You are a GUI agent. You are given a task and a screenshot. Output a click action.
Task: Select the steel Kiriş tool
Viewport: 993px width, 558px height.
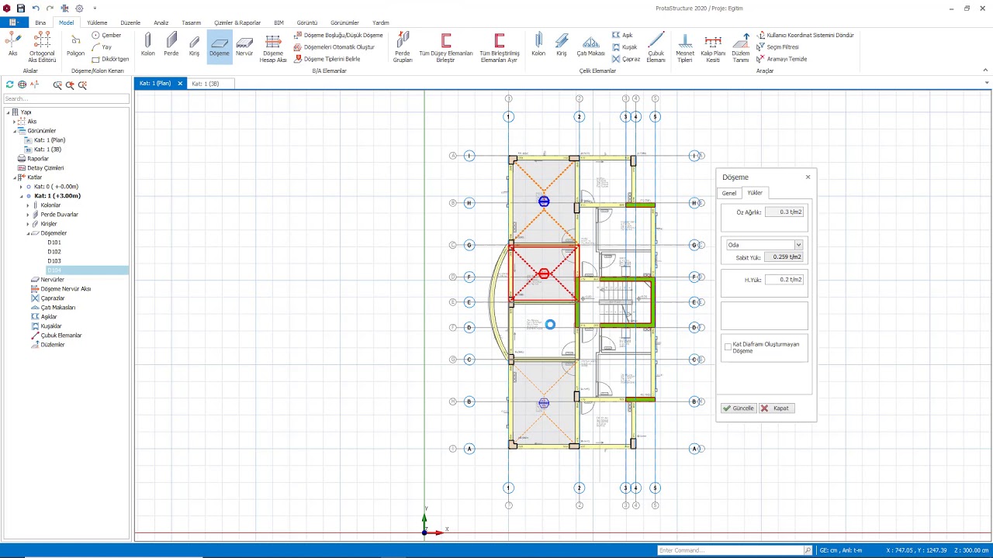pyautogui.click(x=562, y=46)
